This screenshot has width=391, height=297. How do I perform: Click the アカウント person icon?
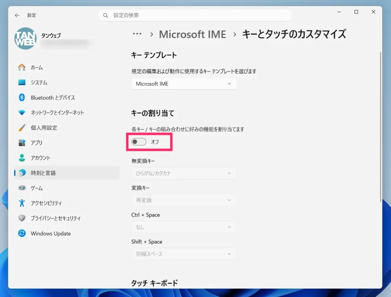pyautogui.click(x=22, y=158)
